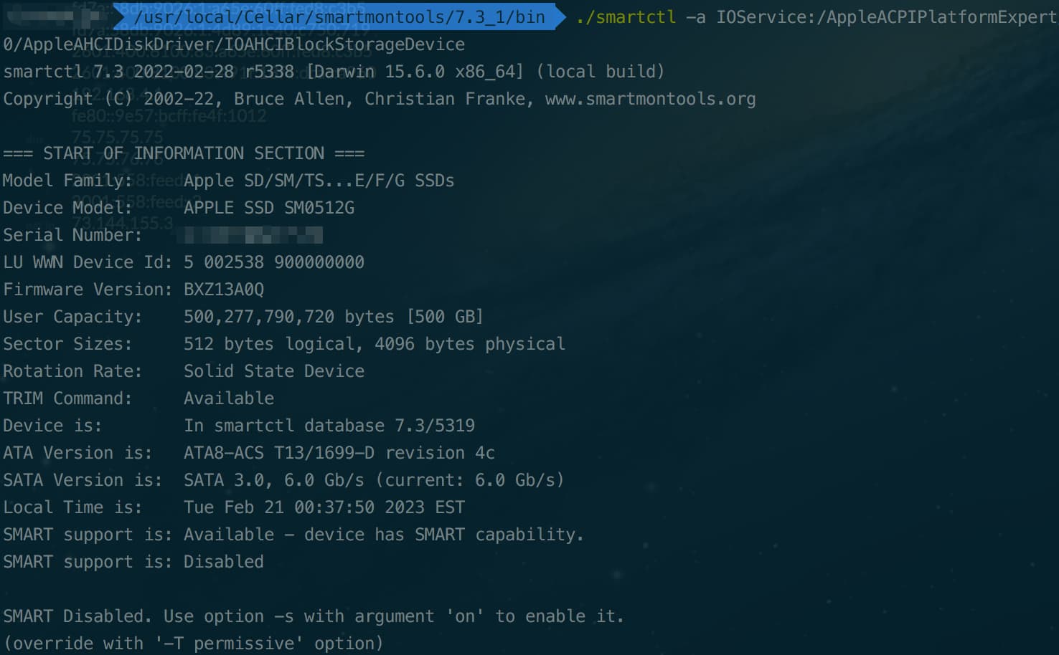Click the Sector Sizes value text
The width and height of the screenshot is (1059, 655).
tap(375, 344)
